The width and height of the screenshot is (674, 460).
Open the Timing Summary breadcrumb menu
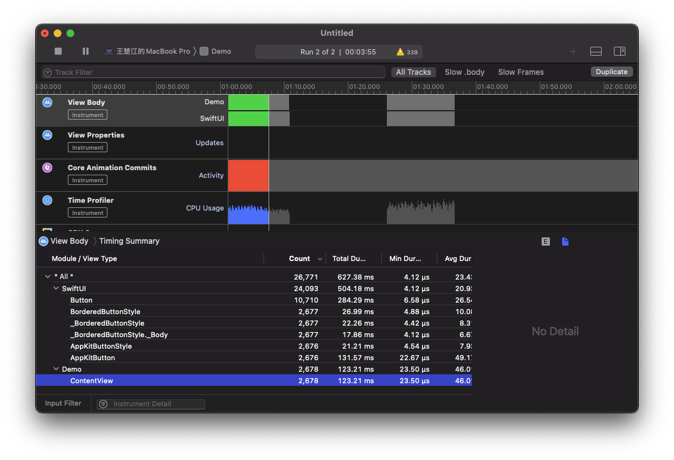click(x=129, y=241)
